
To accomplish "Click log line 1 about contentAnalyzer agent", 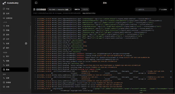I will pos(94,19).
